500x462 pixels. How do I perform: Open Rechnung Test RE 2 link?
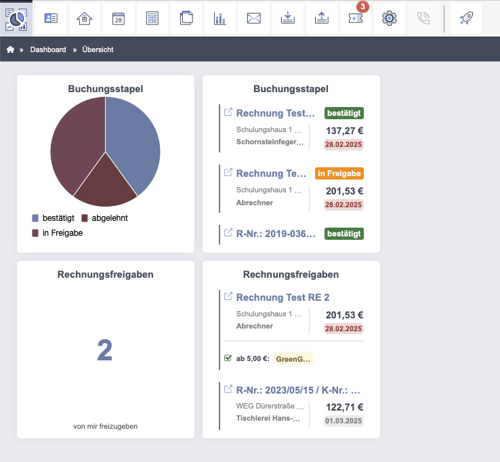(x=283, y=297)
